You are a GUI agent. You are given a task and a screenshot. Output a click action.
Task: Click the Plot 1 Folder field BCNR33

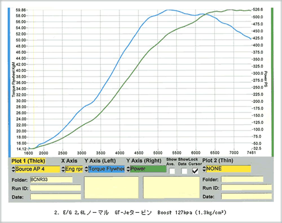click(51, 179)
